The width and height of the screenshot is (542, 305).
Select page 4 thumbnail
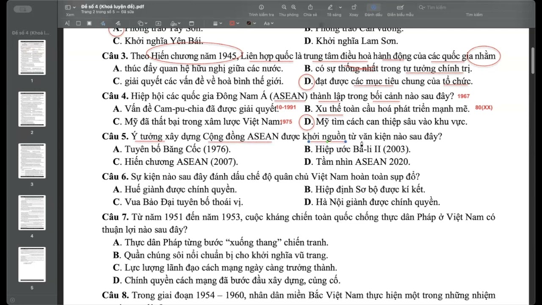[32, 213]
